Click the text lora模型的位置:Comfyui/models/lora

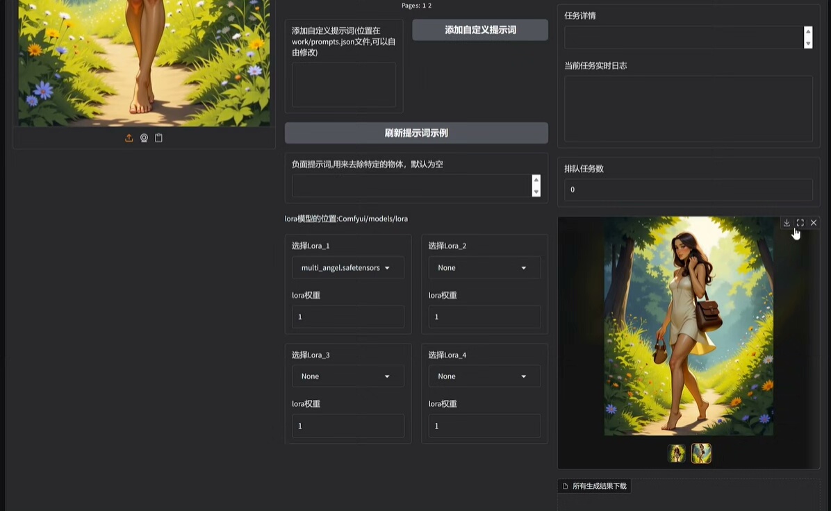tap(346, 219)
